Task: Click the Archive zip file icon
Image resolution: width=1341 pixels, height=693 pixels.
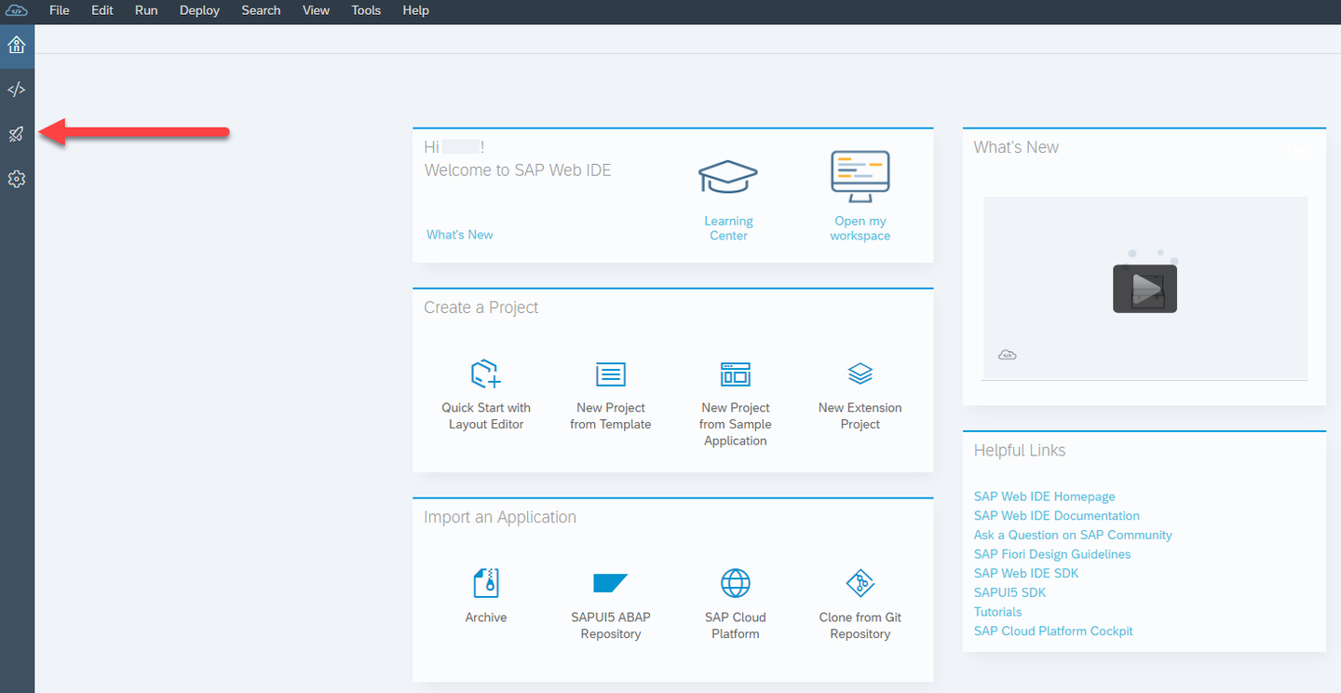Action: pyautogui.click(x=486, y=583)
